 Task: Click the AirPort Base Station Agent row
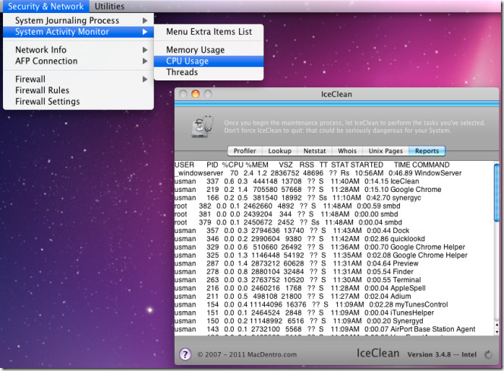coord(334,329)
